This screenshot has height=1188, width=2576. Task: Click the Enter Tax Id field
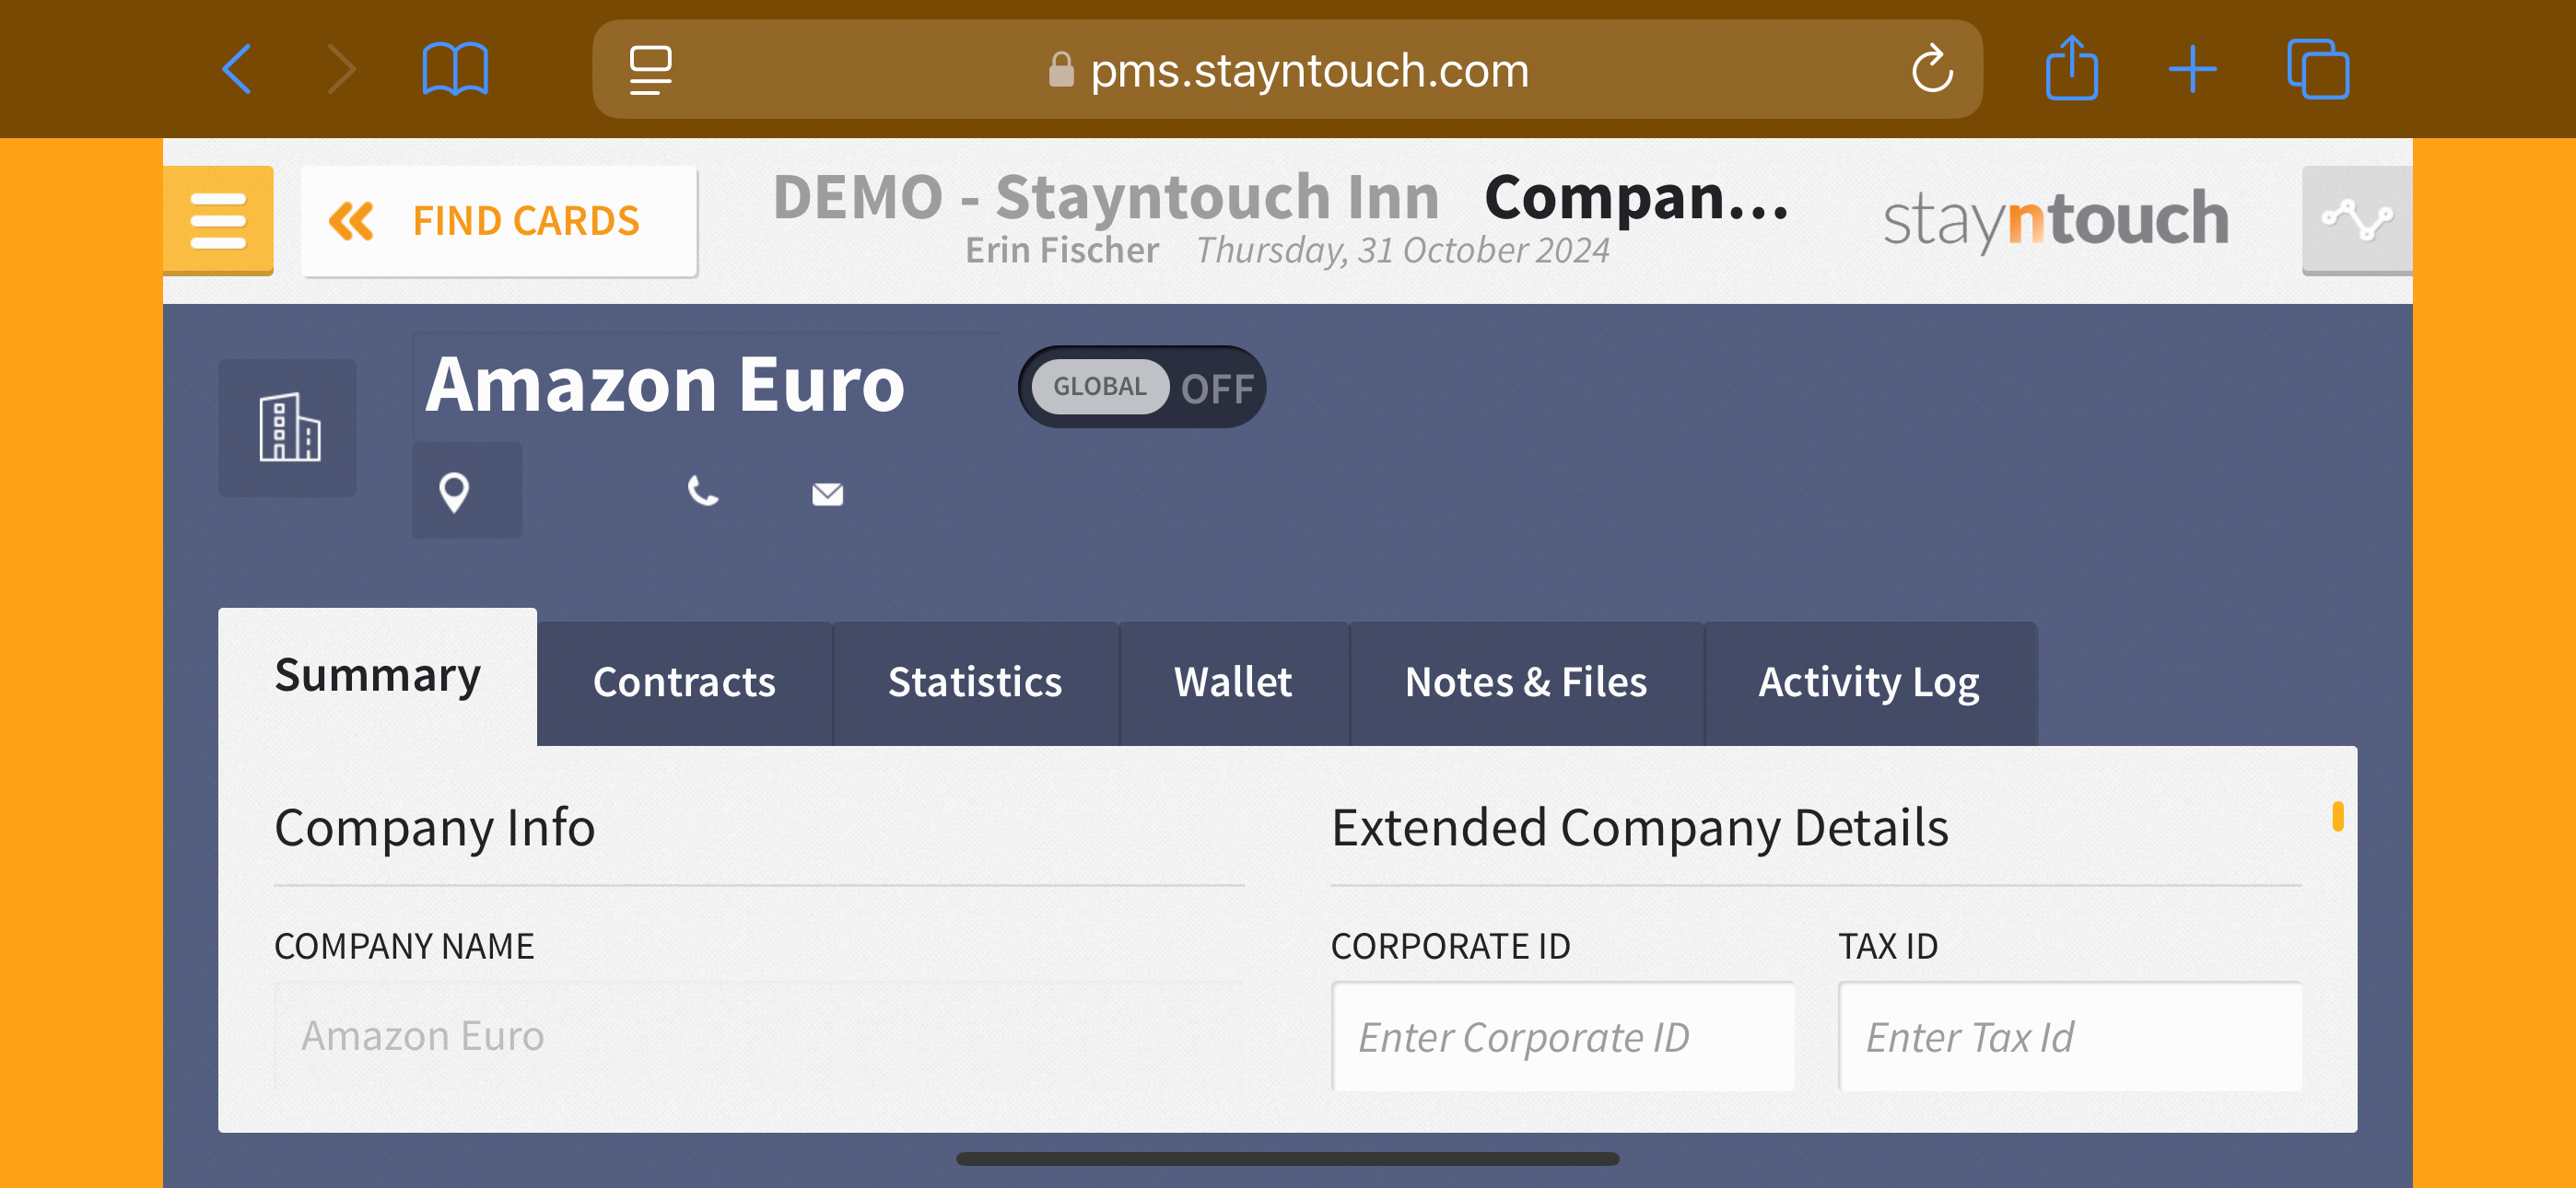point(2070,1037)
